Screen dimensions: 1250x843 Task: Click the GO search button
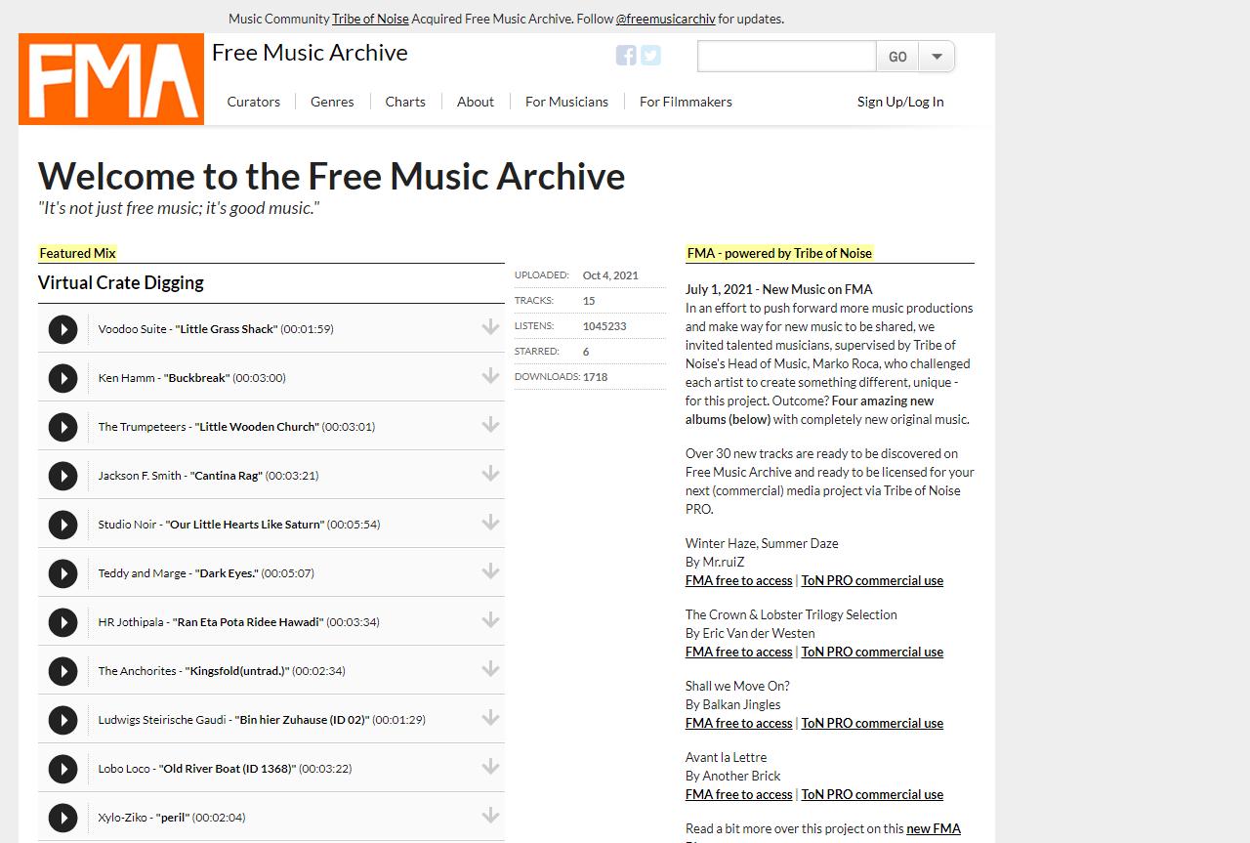(897, 57)
